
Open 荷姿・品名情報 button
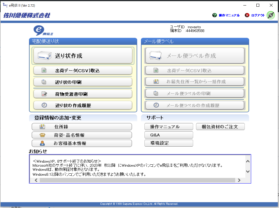click(82, 135)
